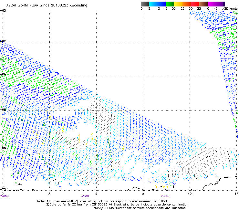The image size is (239, 210).
Task: Select the green 15–20 knots color swatch
Action: (x=170, y=4)
